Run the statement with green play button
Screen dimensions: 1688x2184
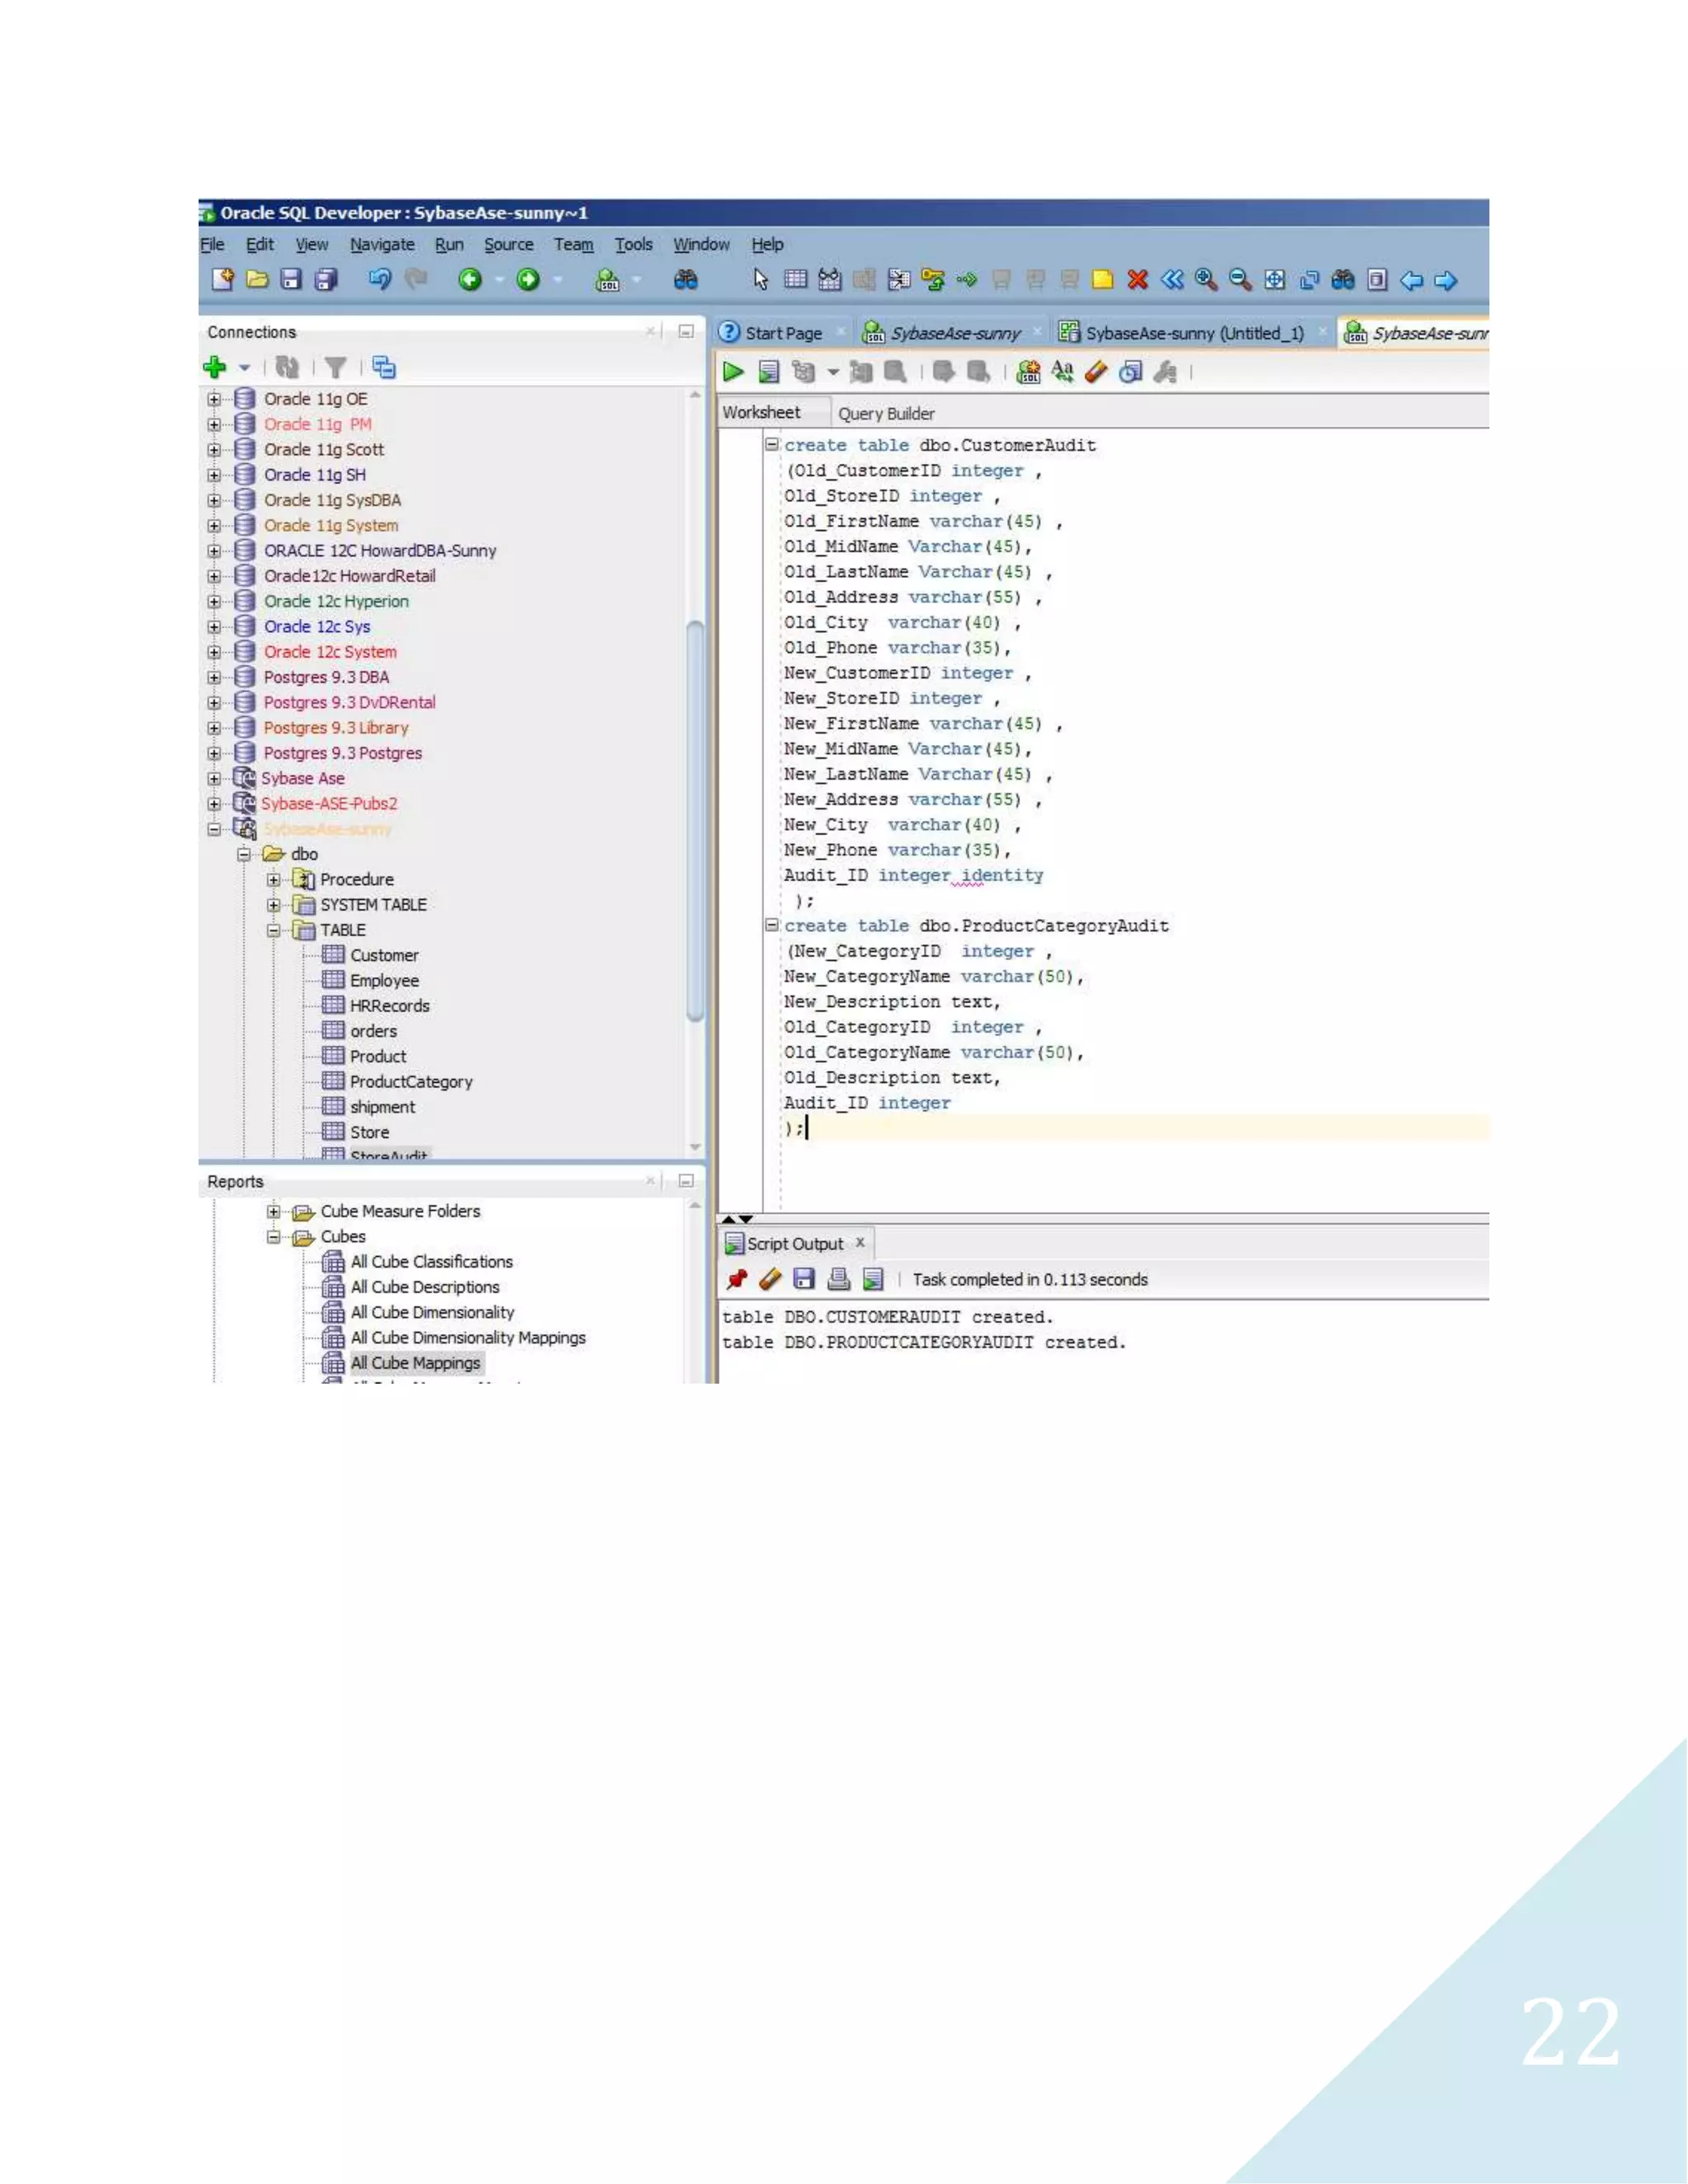733,372
